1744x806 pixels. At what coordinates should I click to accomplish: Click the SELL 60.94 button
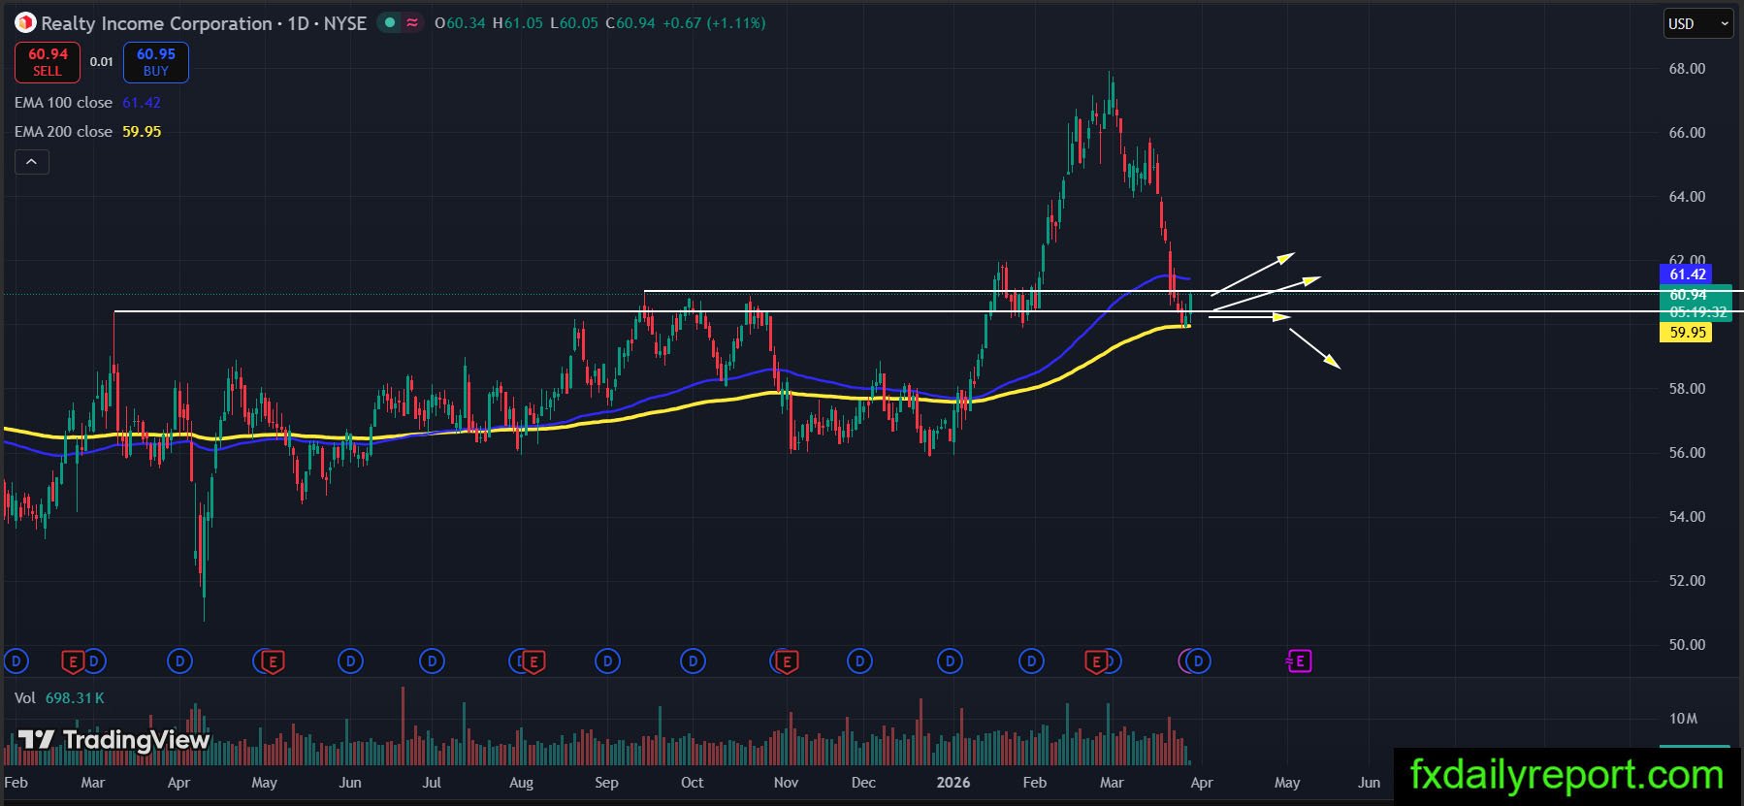(48, 62)
